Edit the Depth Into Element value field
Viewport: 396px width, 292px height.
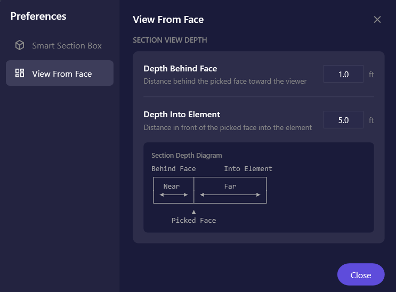click(x=343, y=120)
